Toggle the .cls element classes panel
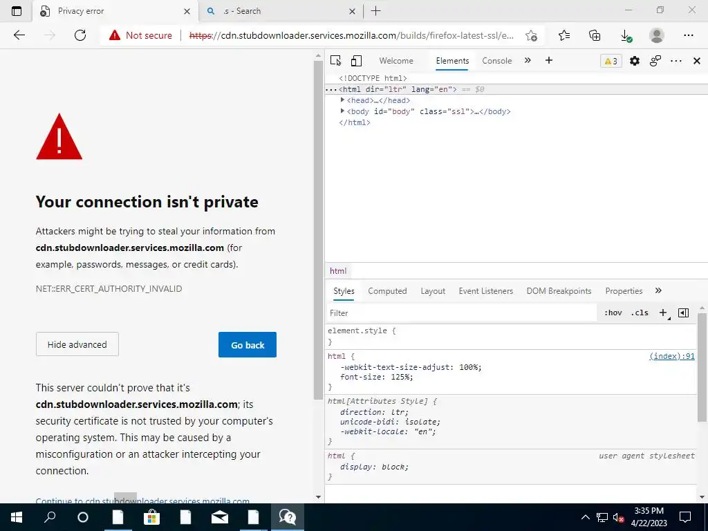Image resolution: width=708 pixels, height=531 pixels. pyautogui.click(x=640, y=313)
